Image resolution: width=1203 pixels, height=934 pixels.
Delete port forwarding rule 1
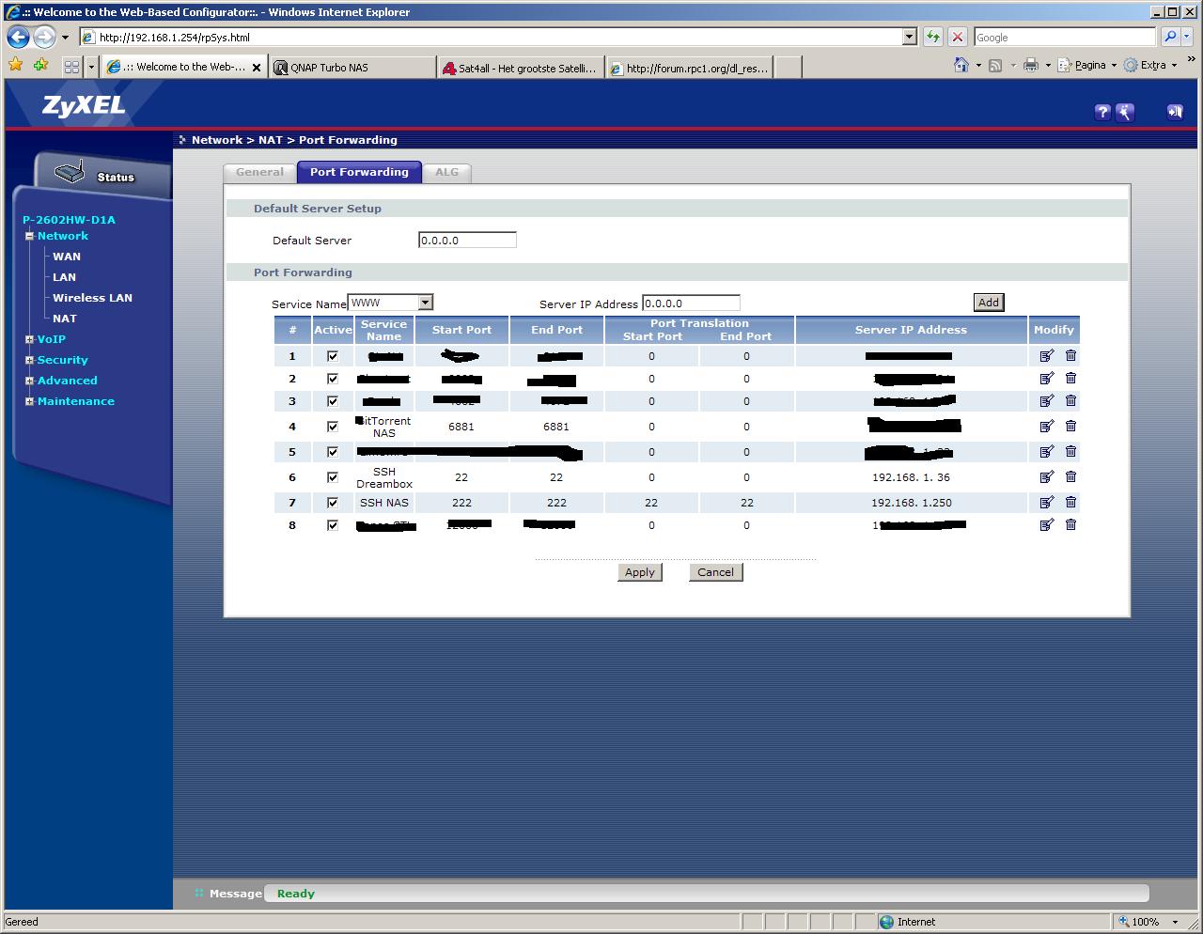1070,355
